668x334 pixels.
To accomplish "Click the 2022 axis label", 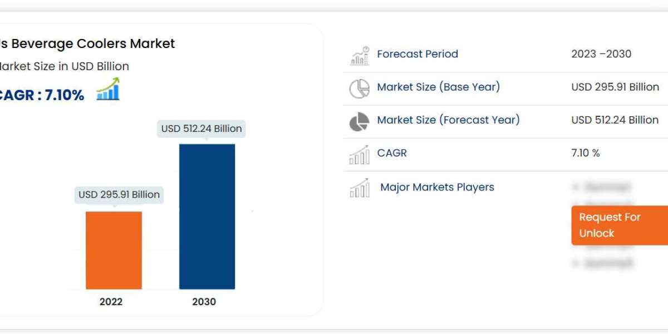I will pos(111,302).
